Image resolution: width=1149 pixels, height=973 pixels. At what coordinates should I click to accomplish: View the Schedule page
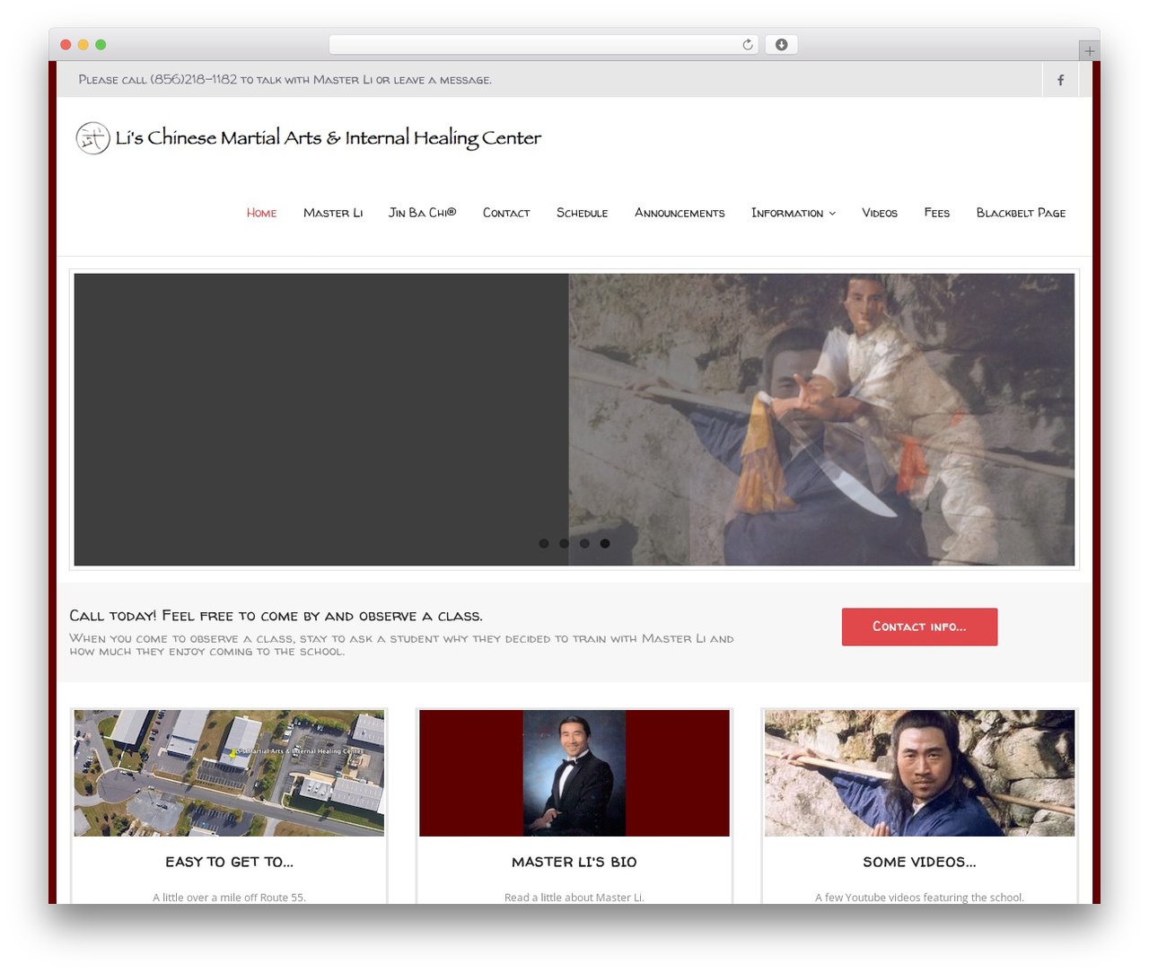tap(582, 213)
